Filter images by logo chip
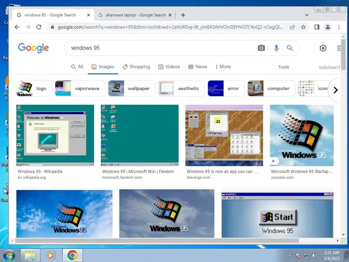 (x=34, y=88)
